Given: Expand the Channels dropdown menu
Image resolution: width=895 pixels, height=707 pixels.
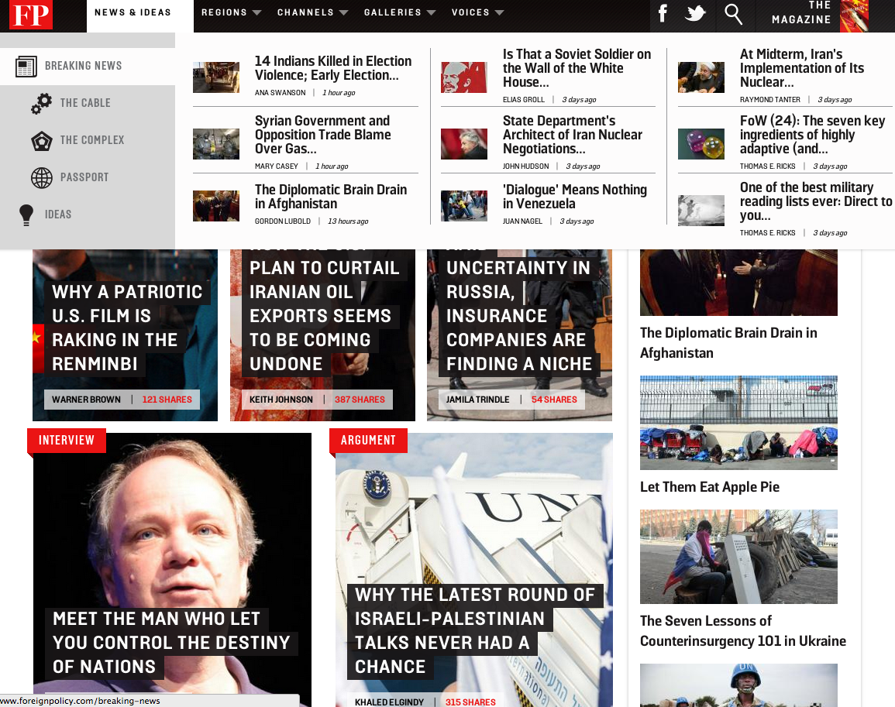Looking at the screenshot, I should click(312, 12).
